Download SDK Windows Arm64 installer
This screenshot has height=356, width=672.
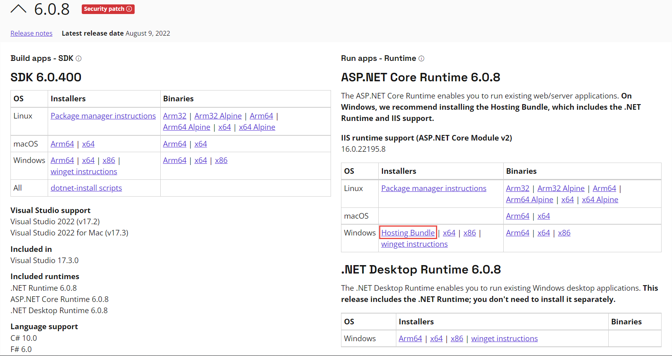click(62, 160)
